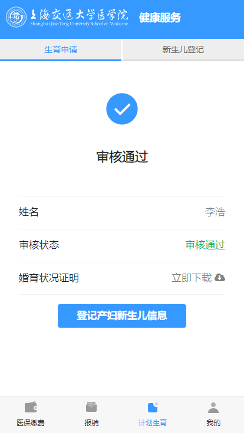This screenshot has width=244, height=433.
Task: Switch to the 新生儿登记 tab
Action: coord(183,50)
